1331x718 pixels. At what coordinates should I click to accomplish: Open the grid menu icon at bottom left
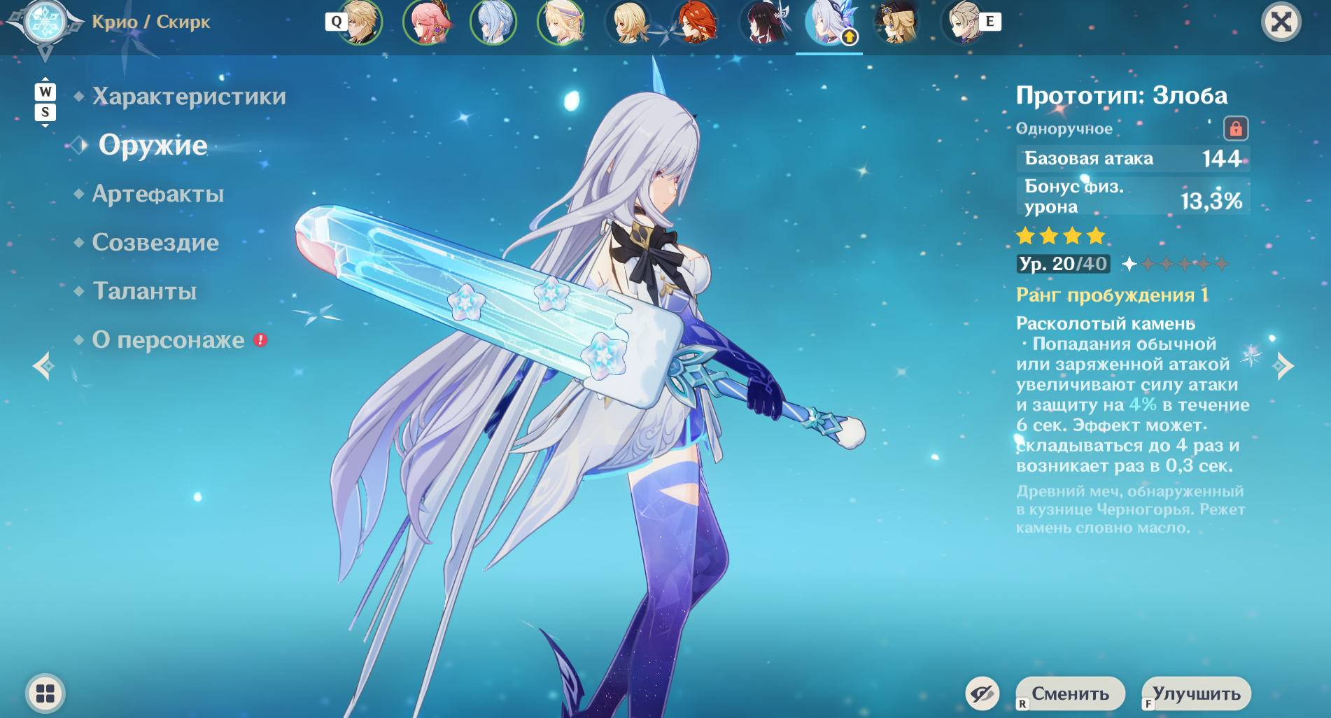pyautogui.click(x=45, y=694)
